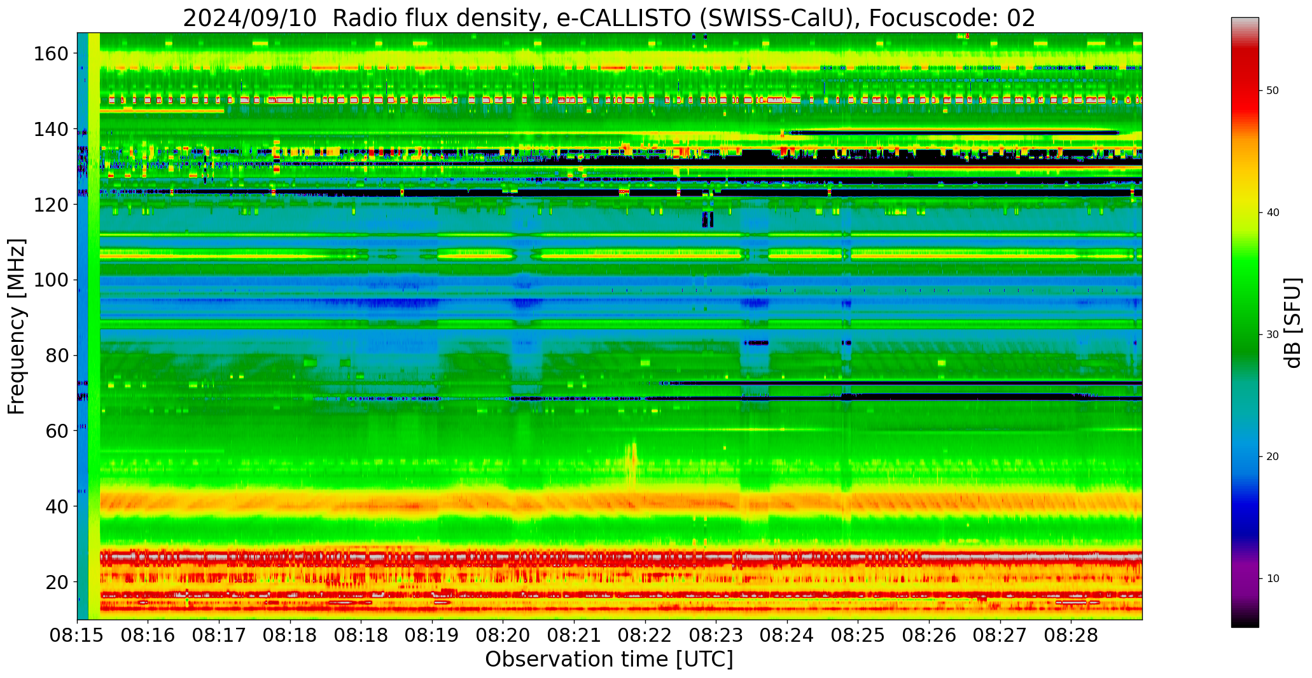Select the 08:25 time tick label
This screenshot has width=1312, height=678.
coord(858,635)
